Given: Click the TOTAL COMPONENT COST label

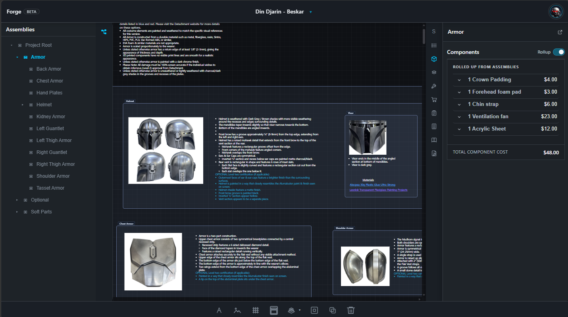Looking at the screenshot, I should [x=480, y=152].
